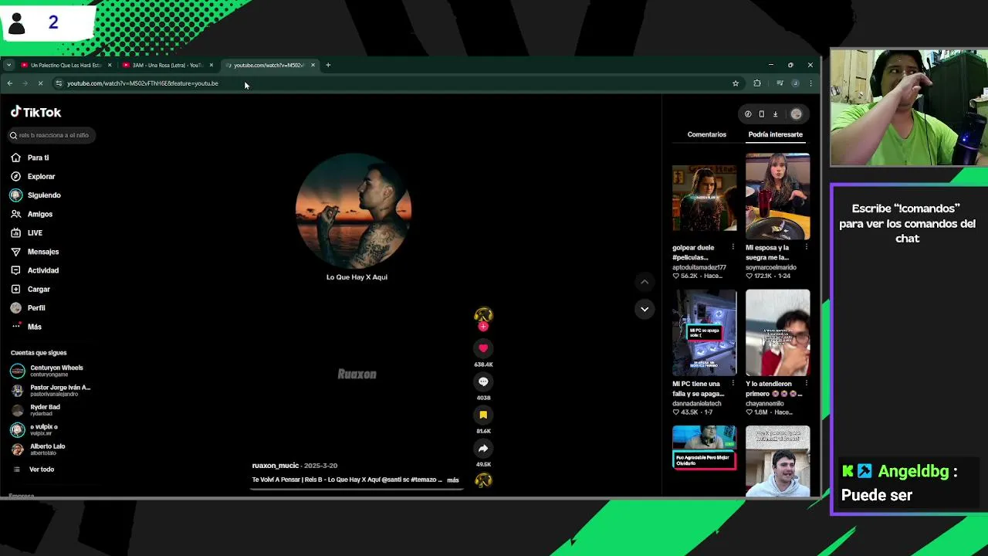The height and width of the screenshot is (556, 988).
Task: Share the video with arrow icon
Action: (x=483, y=448)
